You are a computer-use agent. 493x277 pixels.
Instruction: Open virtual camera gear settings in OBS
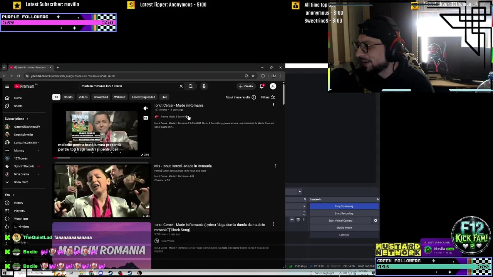(x=376, y=220)
